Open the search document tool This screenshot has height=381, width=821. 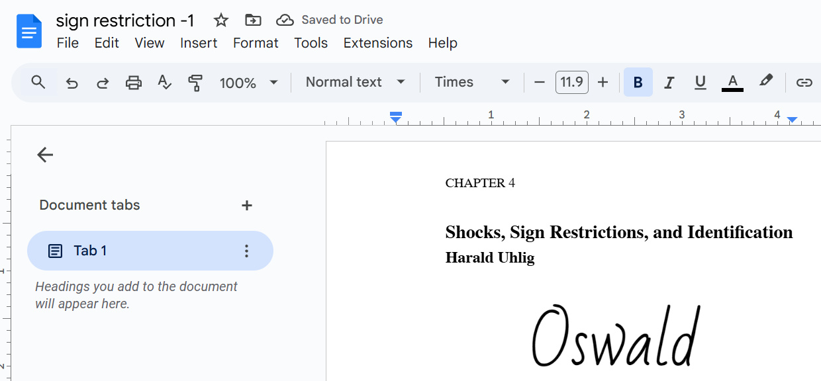pos(38,82)
